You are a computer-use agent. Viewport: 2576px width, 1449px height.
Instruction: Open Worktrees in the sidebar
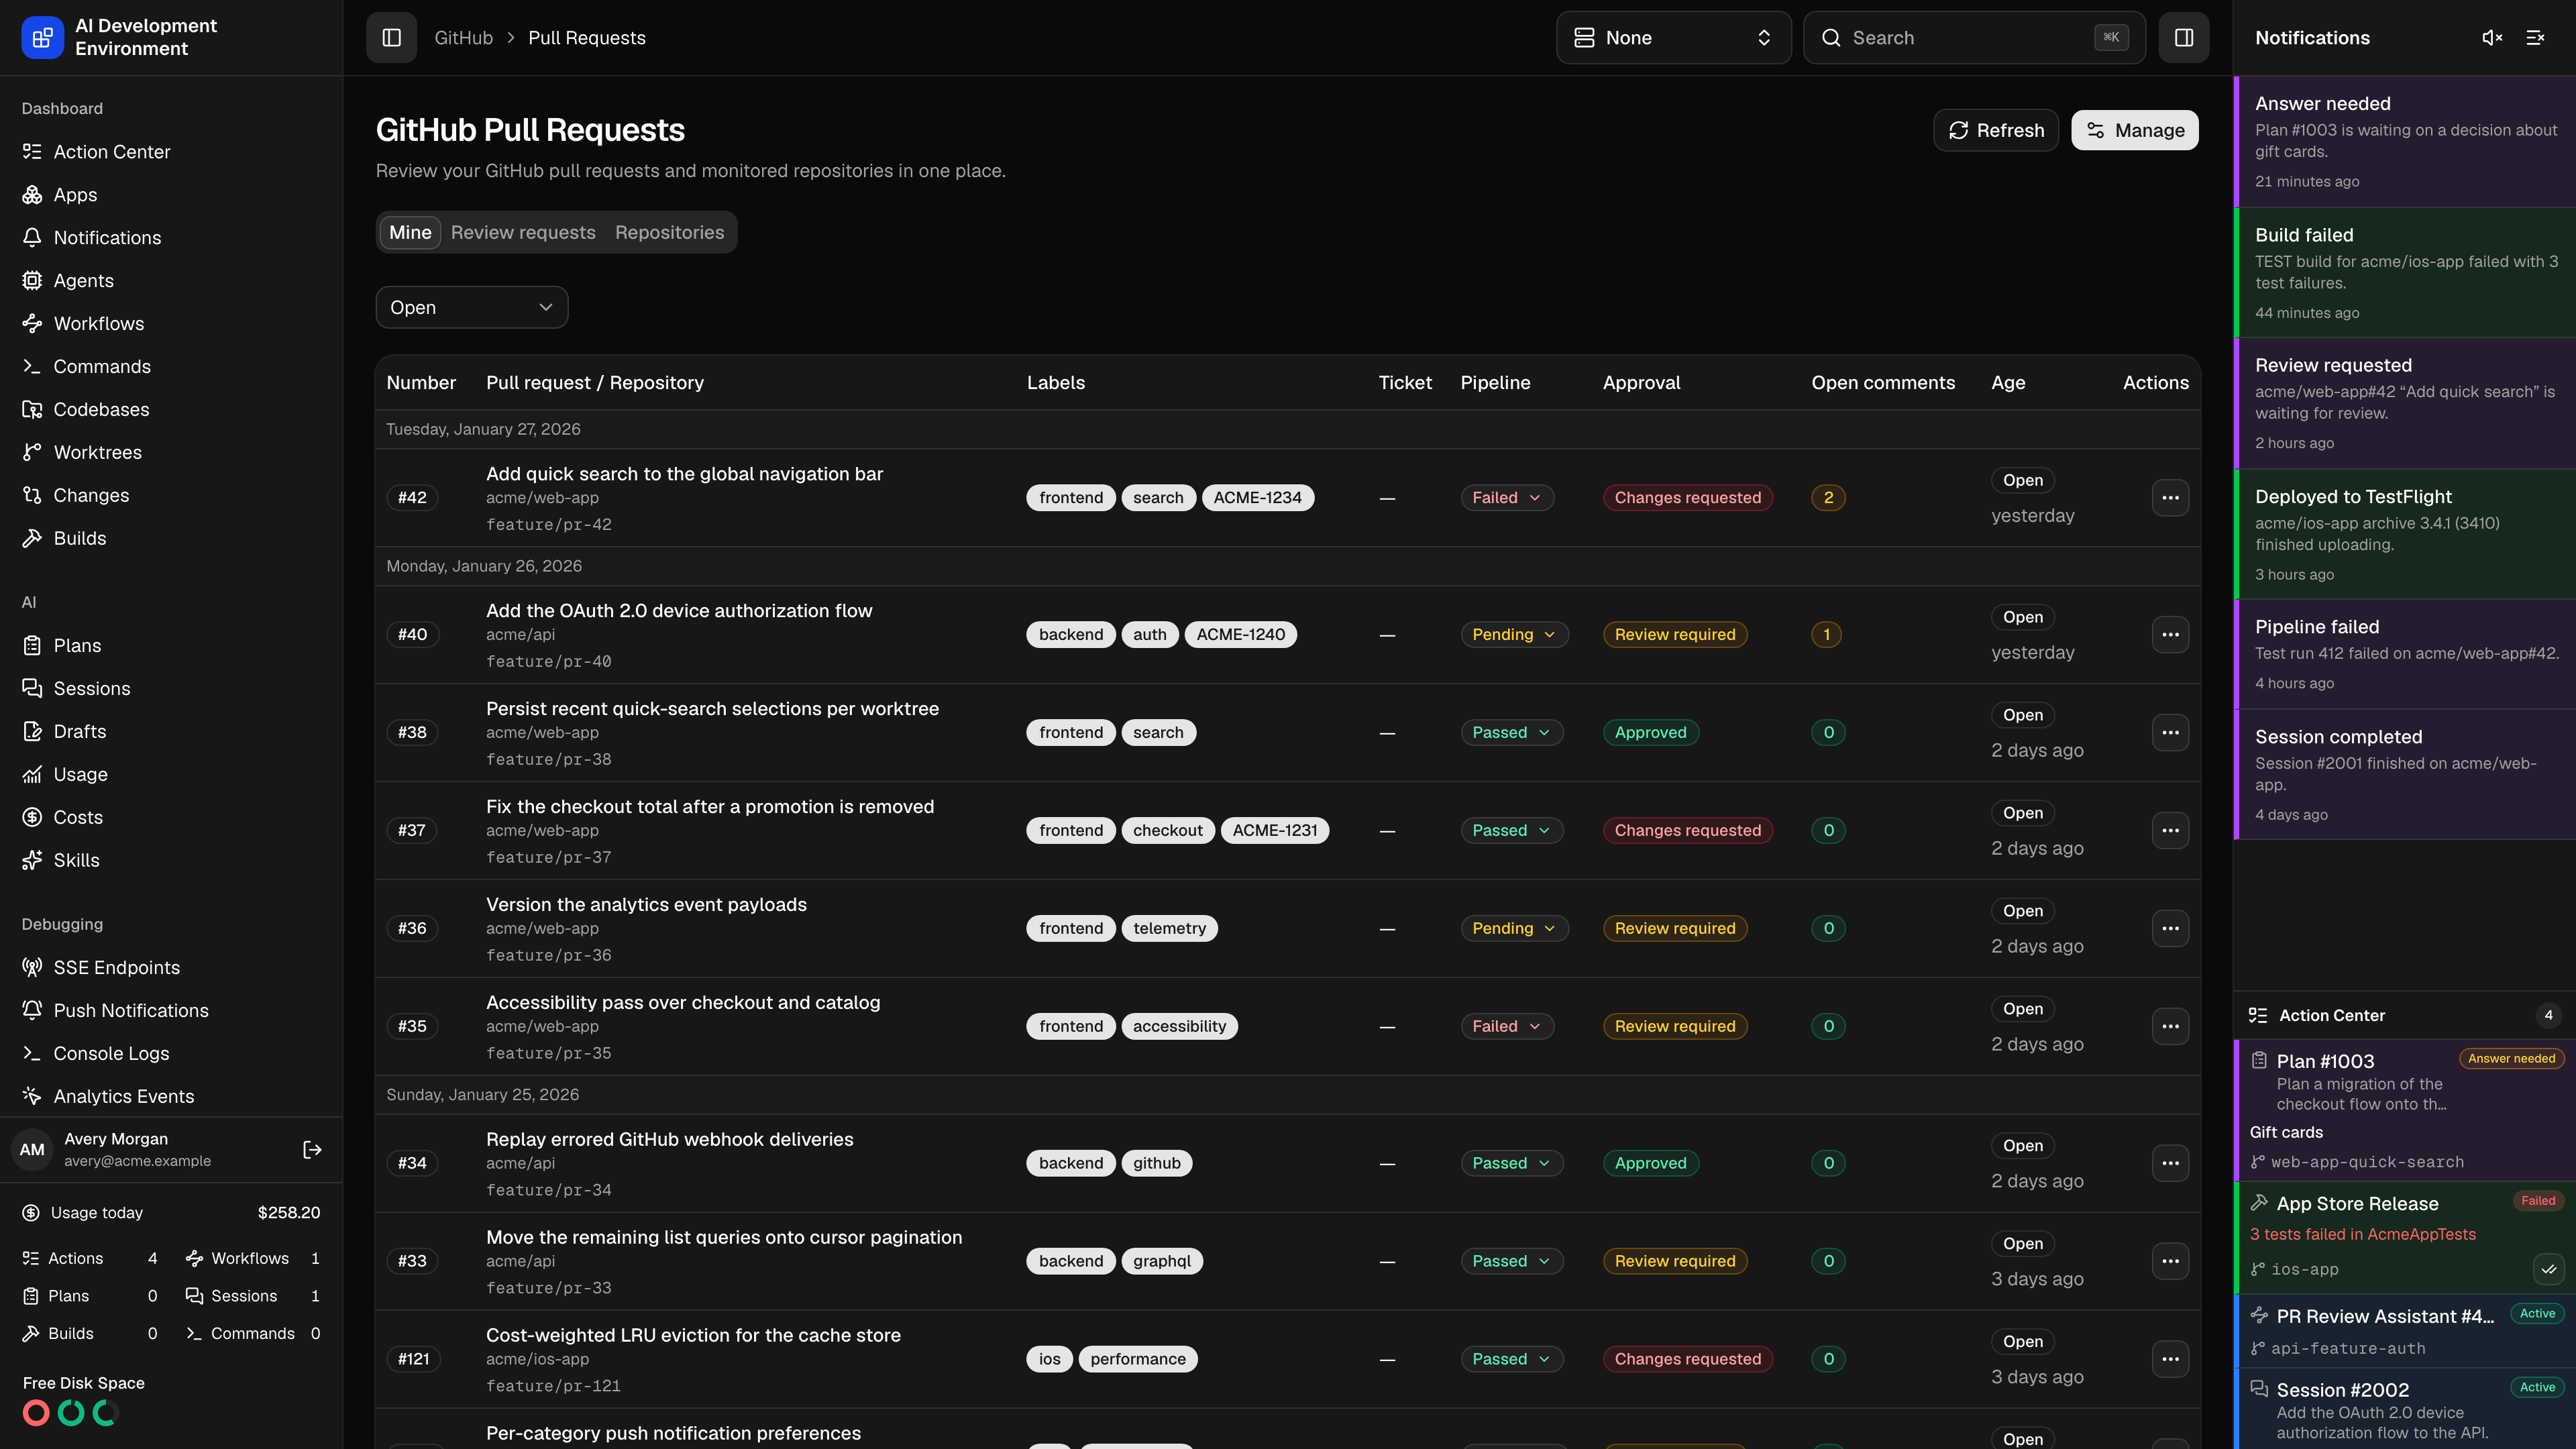coord(171,453)
